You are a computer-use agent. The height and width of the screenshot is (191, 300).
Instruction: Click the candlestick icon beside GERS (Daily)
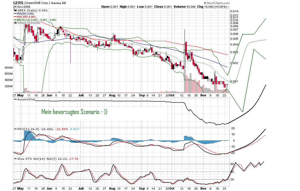[15, 10]
